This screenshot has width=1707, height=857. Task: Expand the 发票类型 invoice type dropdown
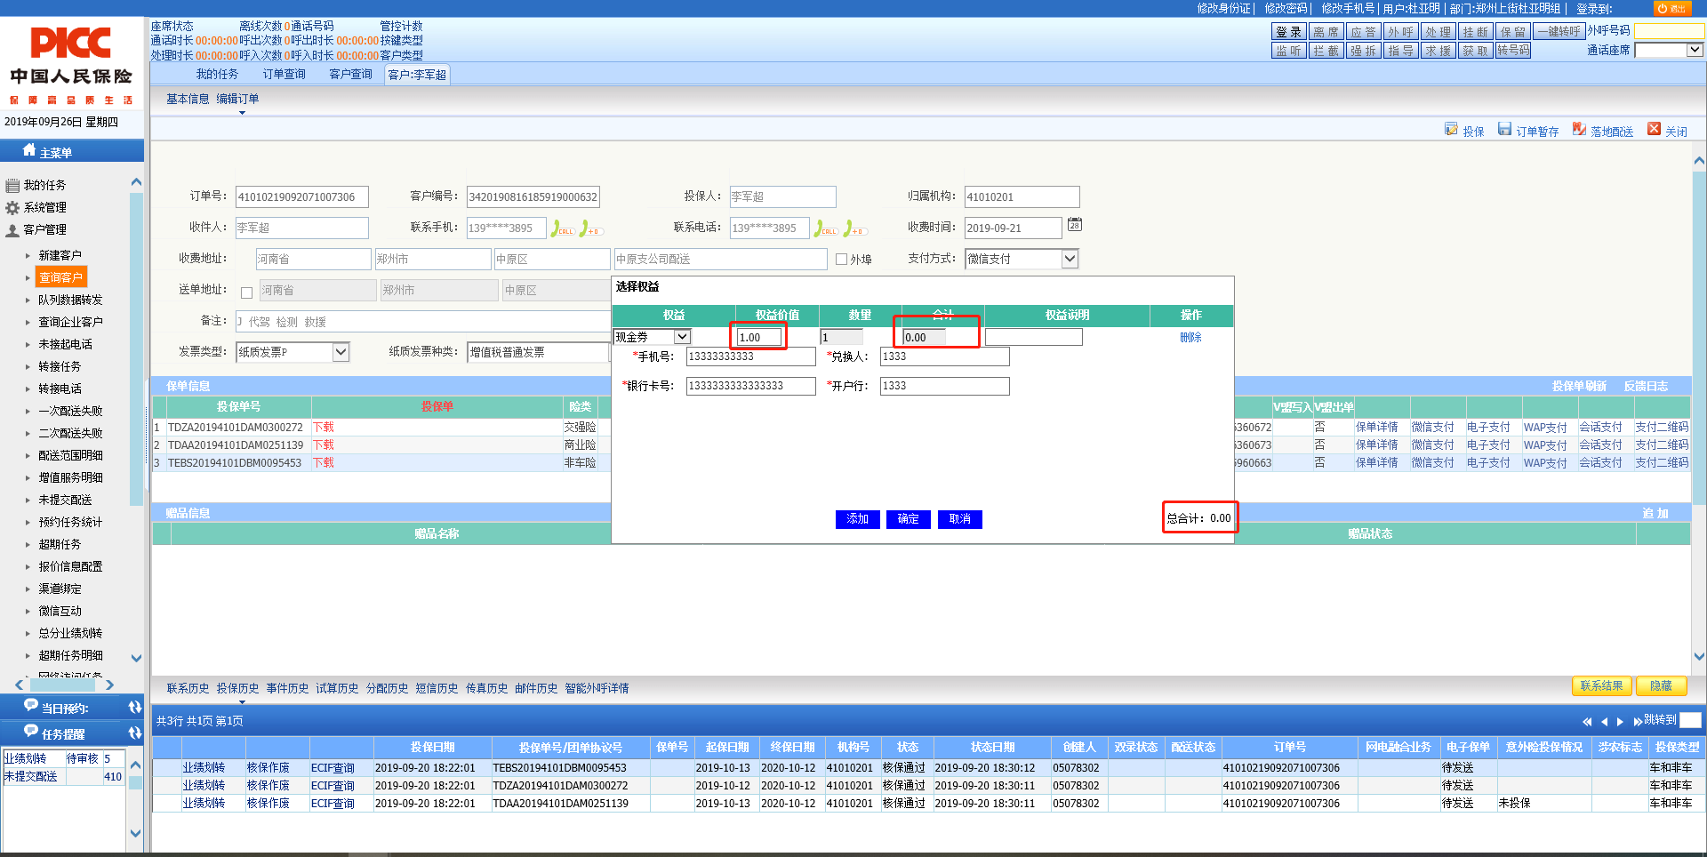[x=341, y=352]
